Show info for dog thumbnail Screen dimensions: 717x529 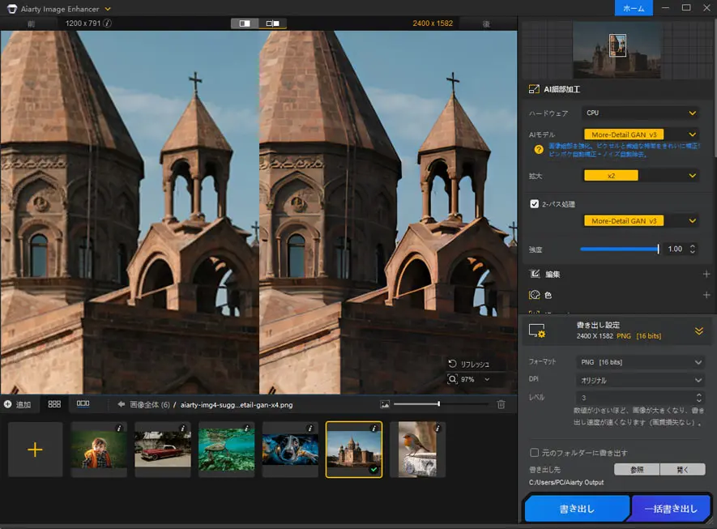[x=310, y=429]
